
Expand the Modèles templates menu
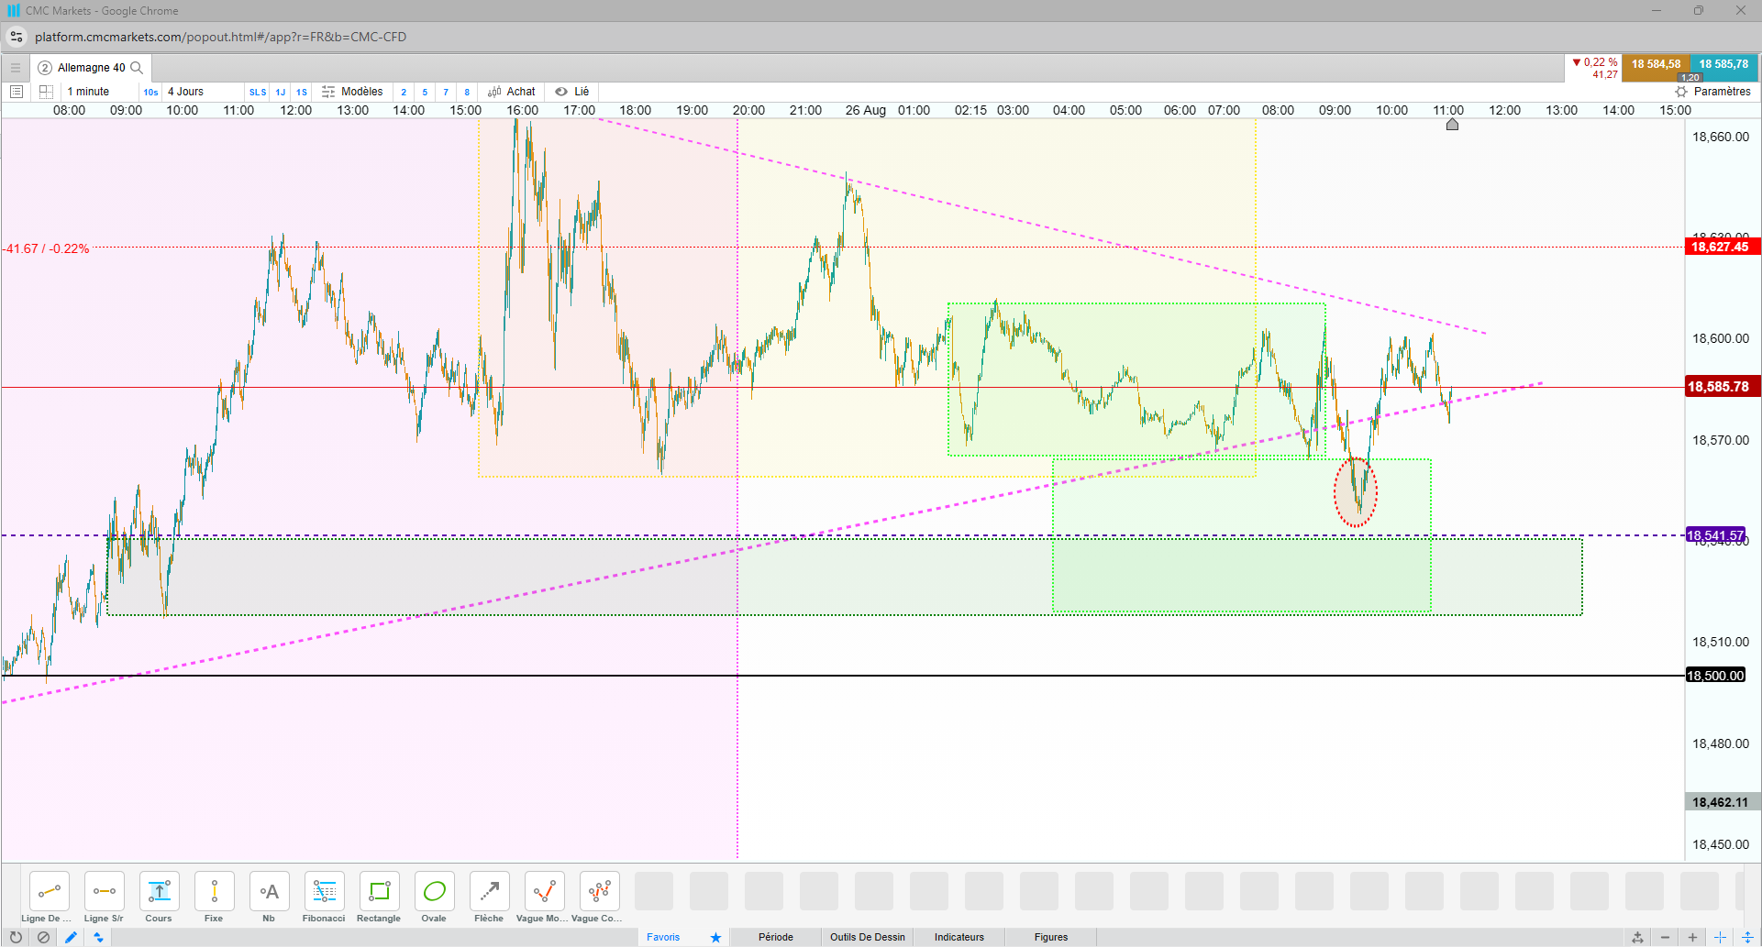[352, 92]
